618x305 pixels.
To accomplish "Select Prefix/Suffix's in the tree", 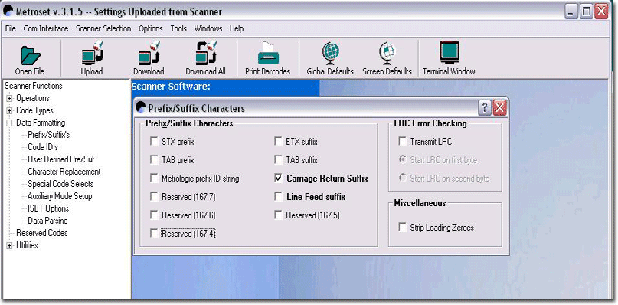I will click(48, 135).
